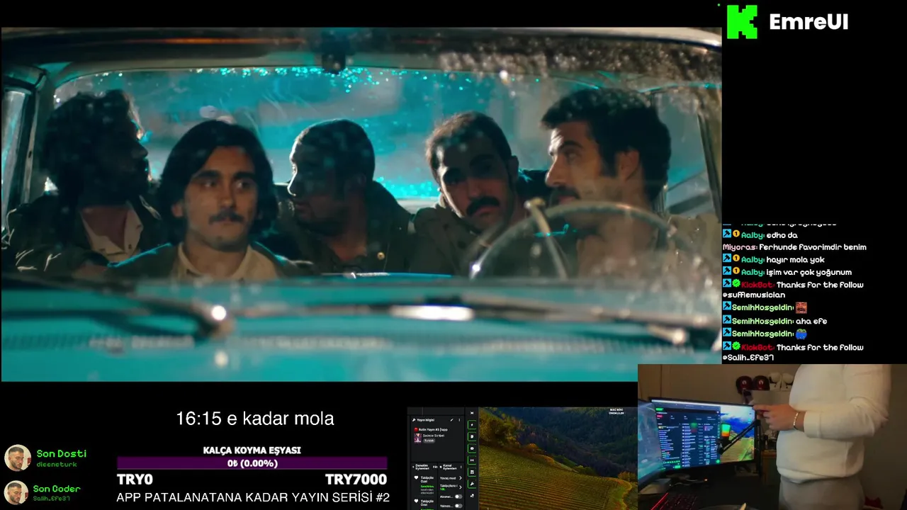Click '@Salih_Efe37' mention in chat
The width and height of the screenshot is (907, 510).
[748, 358]
